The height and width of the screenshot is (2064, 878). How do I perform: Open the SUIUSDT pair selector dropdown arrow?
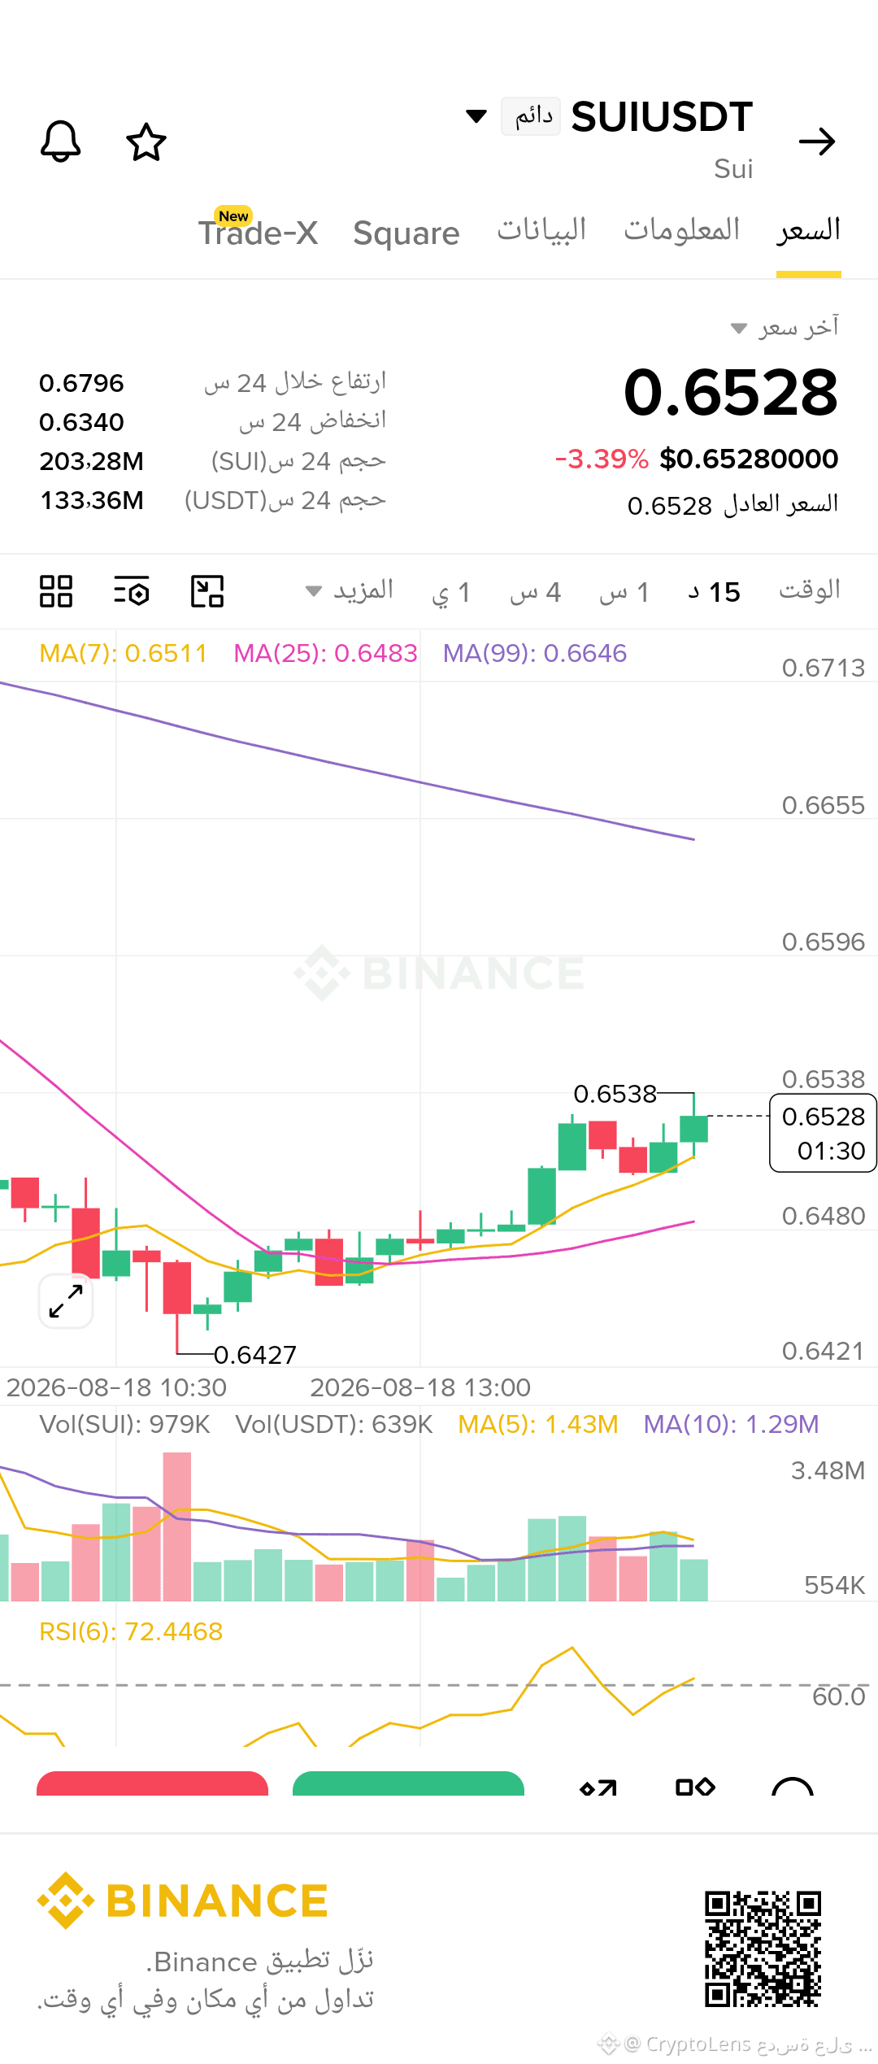476,116
